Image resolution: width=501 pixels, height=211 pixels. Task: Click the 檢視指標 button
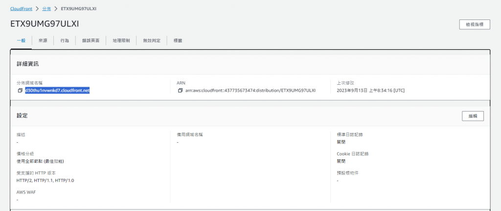[475, 24]
